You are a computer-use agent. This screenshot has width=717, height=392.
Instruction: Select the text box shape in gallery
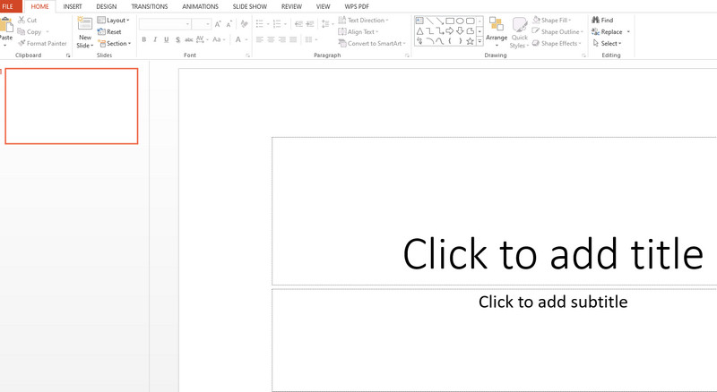coord(419,21)
